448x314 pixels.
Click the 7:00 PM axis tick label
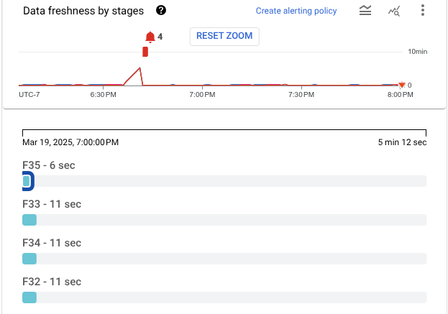[201, 95]
